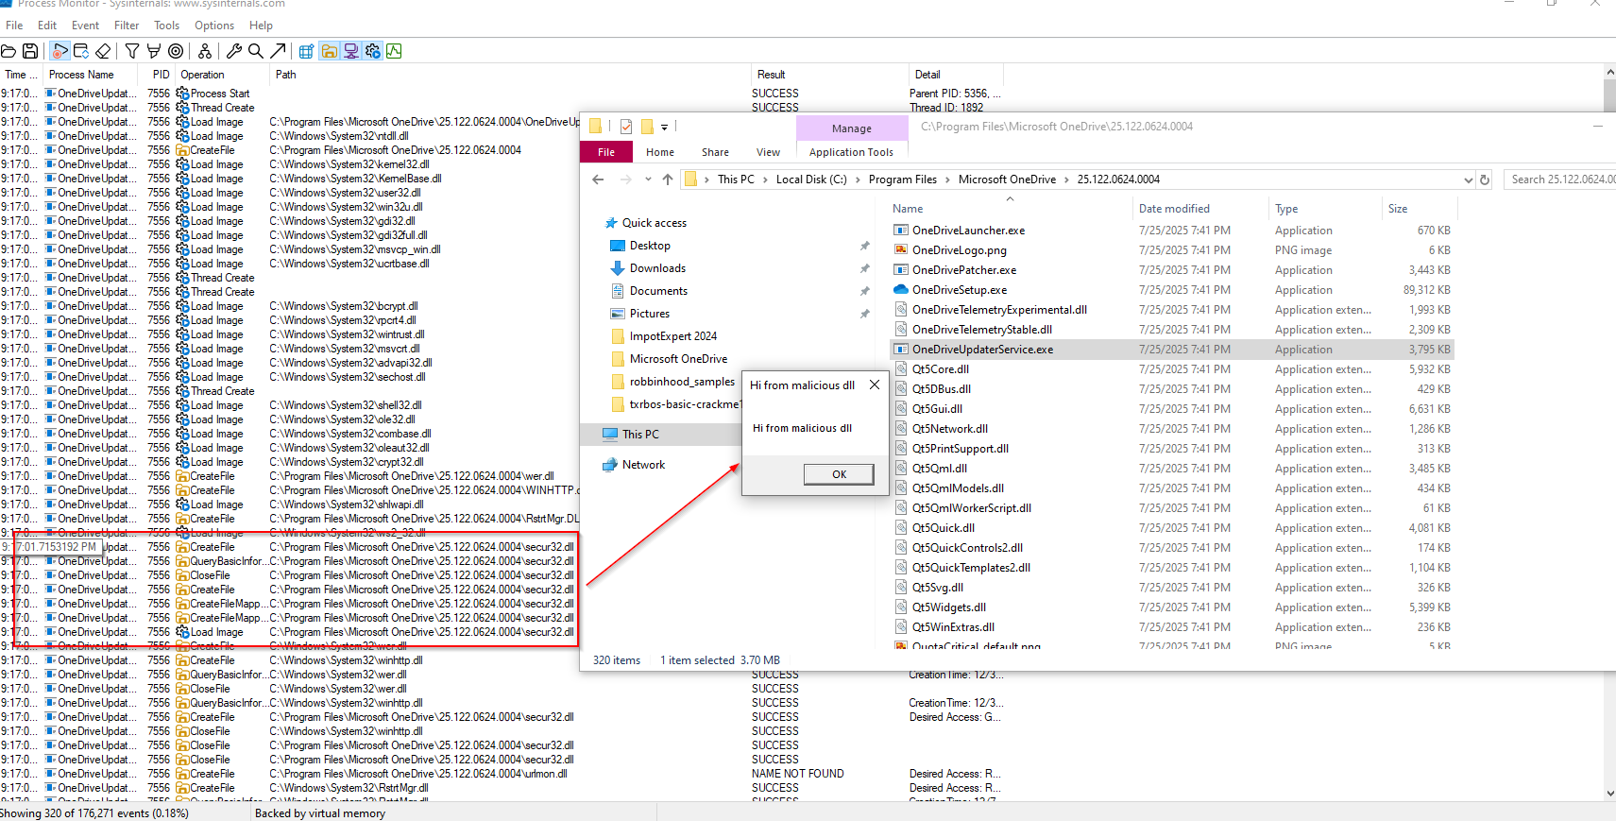Click the Manage contextual tab
The image size is (1616, 821).
pyautogui.click(x=852, y=128)
